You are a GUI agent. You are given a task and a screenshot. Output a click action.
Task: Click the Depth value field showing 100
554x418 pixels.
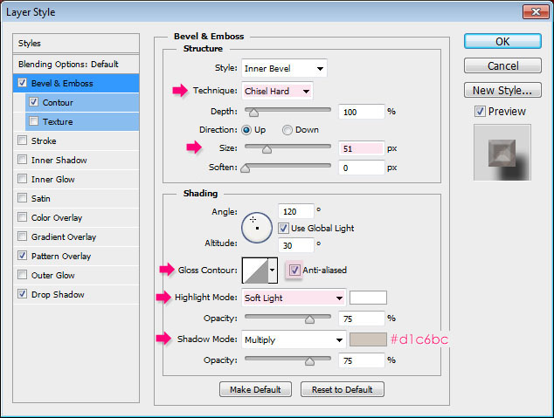361,112
